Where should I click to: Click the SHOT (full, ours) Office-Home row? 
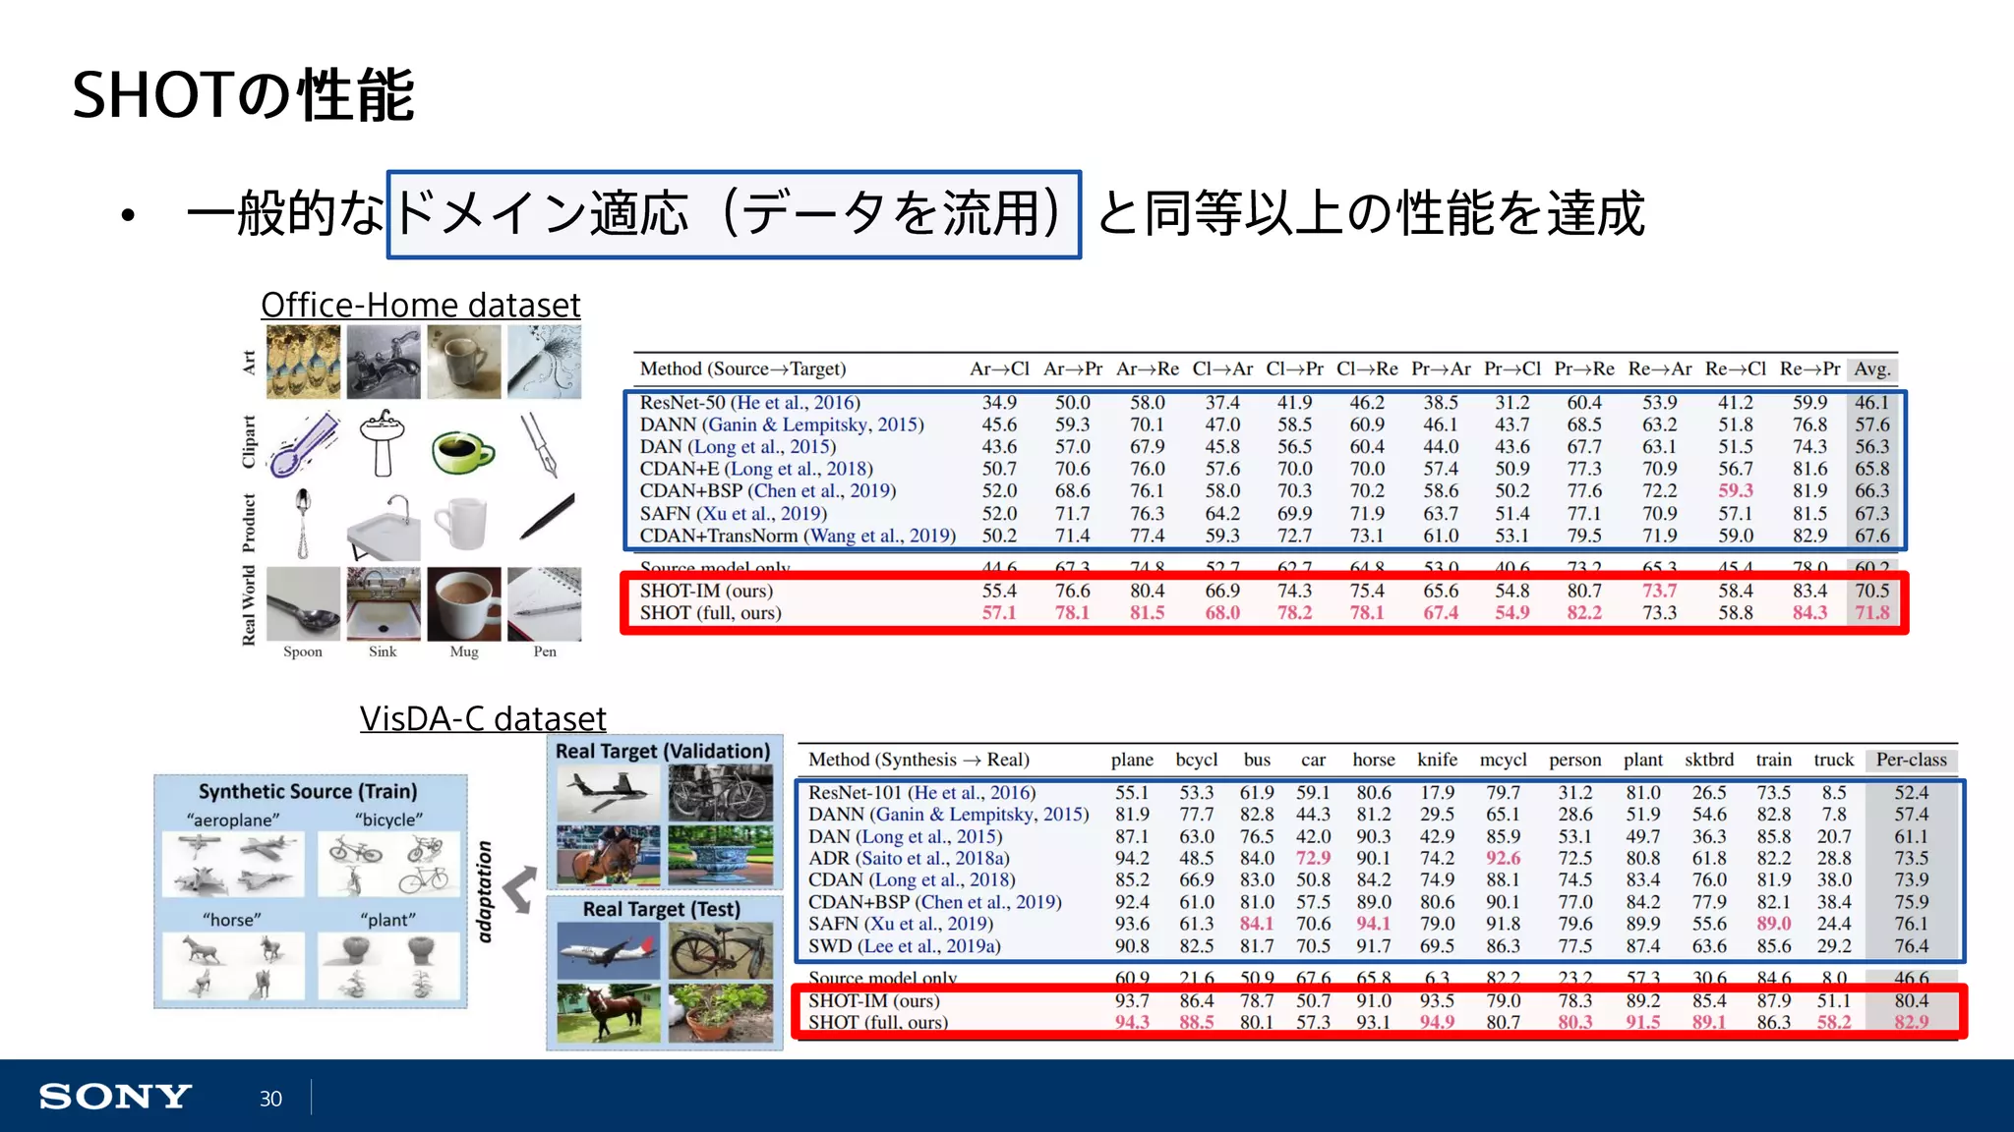click(710, 613)
